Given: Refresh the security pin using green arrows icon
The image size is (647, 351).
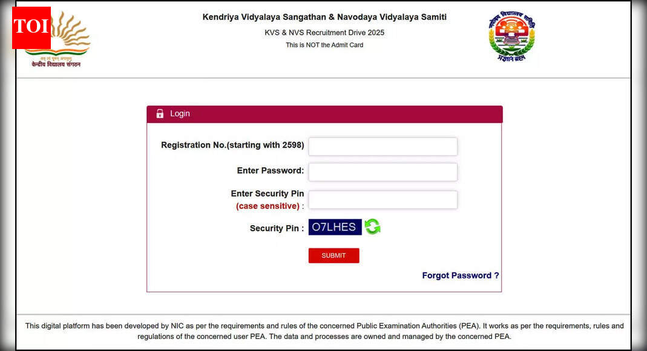Looking at the screenshot, I should [x=373, y=227].
